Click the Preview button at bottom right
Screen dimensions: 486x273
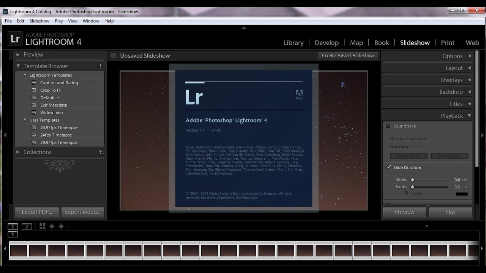pyautogui.click(x=405, y=212)
